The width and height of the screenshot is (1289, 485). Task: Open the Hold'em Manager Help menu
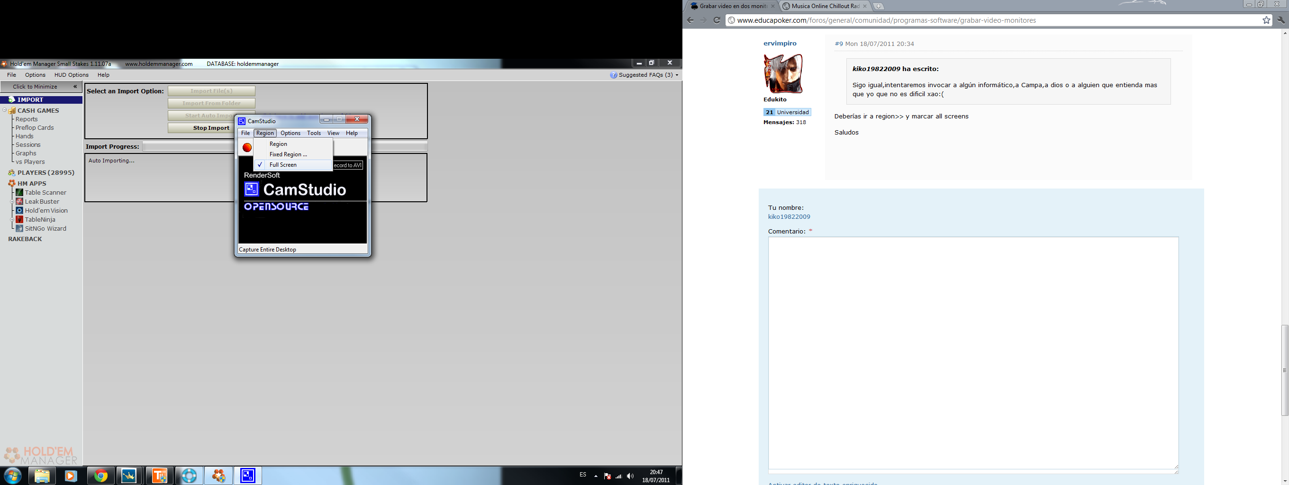104,75
